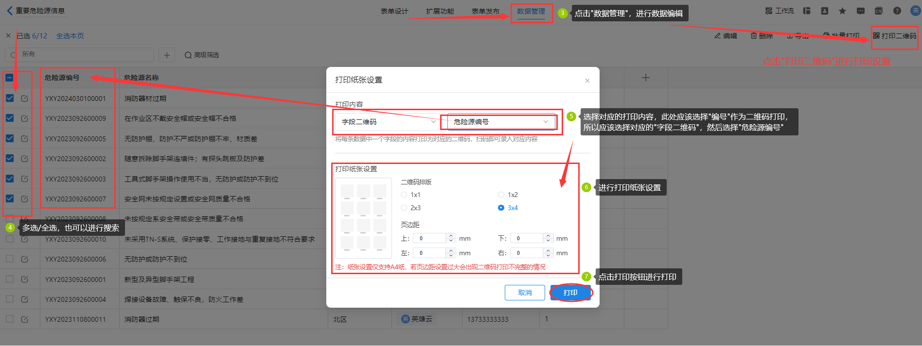Increase the top margin (上) stepper value
Screen dimensions: 922x346
point(451,236)
